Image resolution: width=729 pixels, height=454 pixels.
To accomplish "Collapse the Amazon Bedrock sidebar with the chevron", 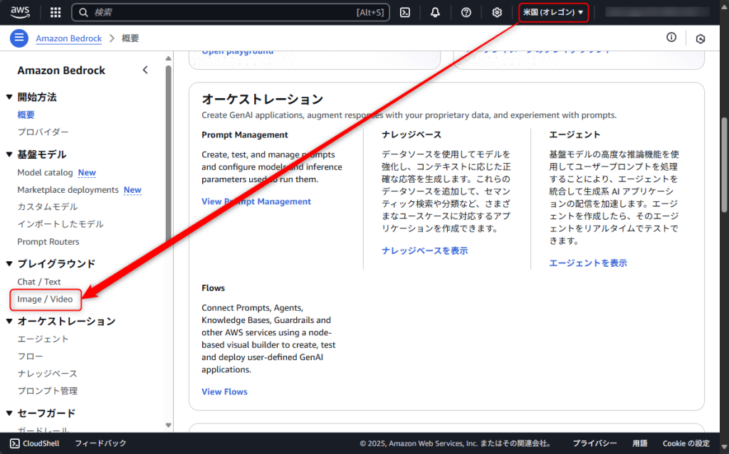I will 145,70.
